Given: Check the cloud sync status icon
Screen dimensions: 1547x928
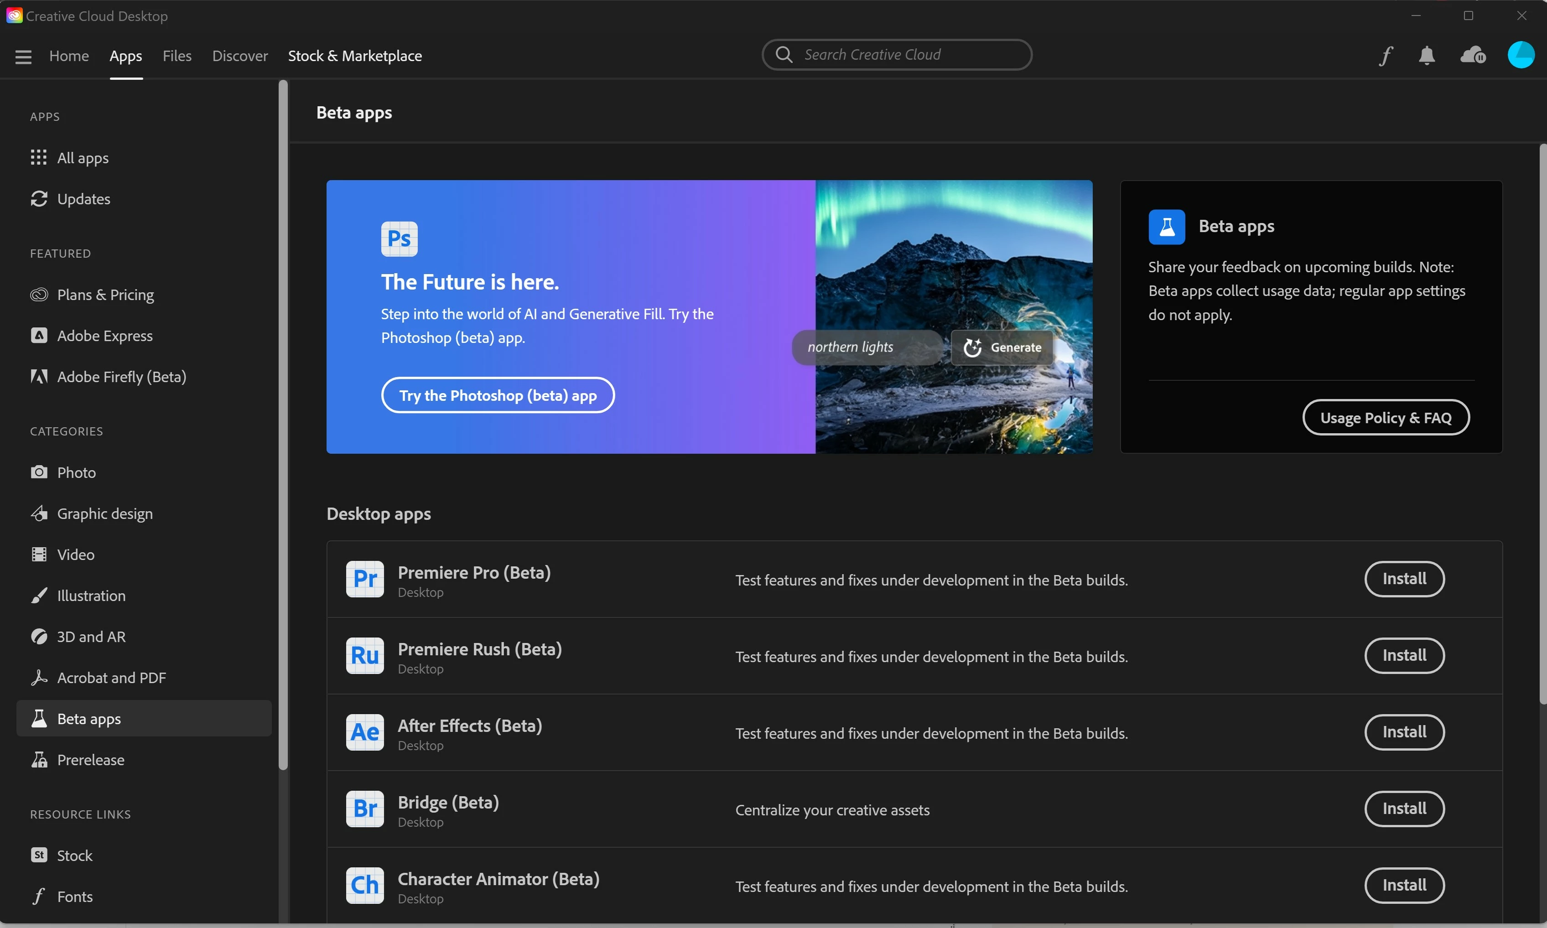Looking at the screenshot, I should coord(1473,56).
